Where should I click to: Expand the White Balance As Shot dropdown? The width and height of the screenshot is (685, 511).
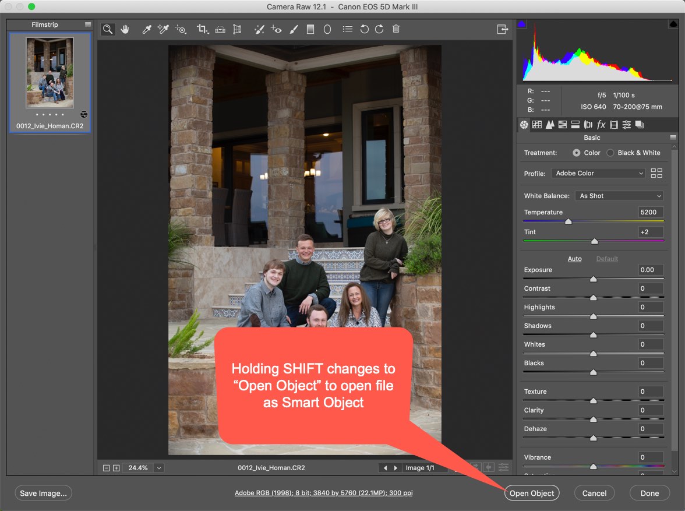coord(619,196)
